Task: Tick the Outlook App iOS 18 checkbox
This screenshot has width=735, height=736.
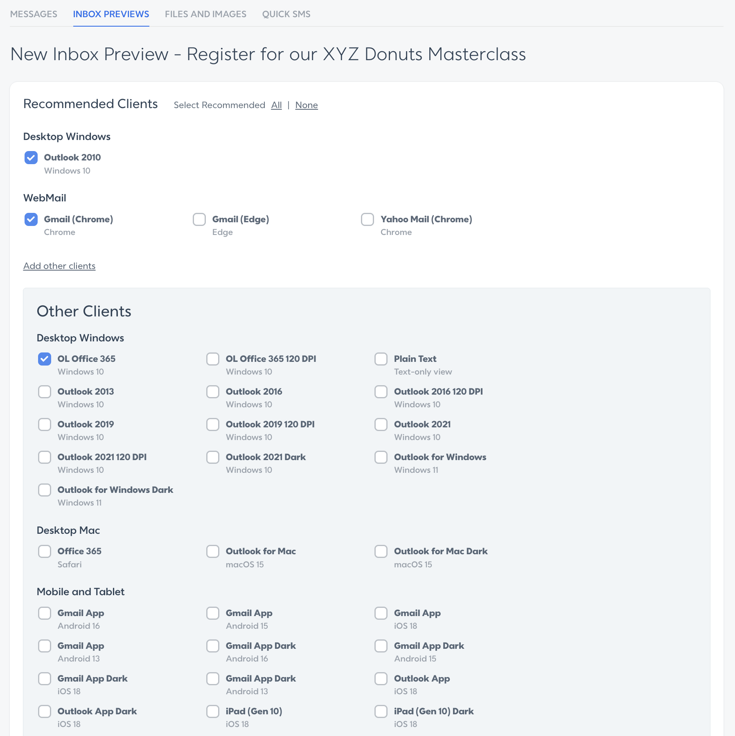Action: (x=381, y=679)
